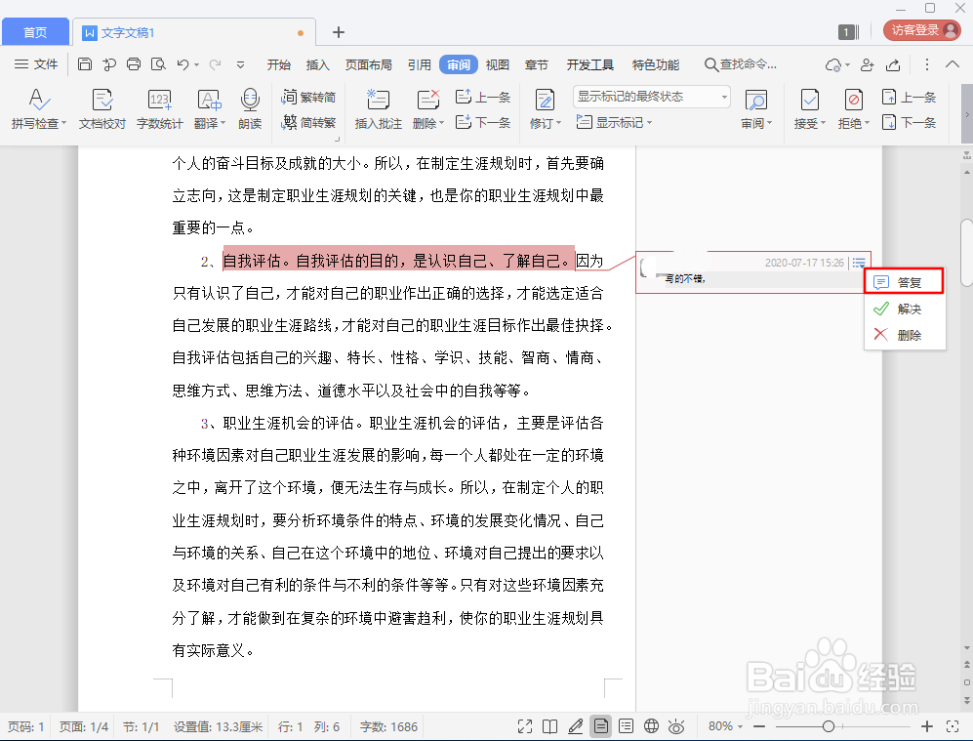
Task: Enable eye-protection reading mode in status bar
Action: [676, 726]
